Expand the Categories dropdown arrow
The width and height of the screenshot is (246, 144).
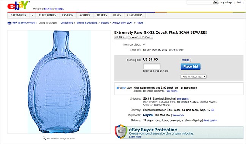pyautogui.click(x=32, y=16)
